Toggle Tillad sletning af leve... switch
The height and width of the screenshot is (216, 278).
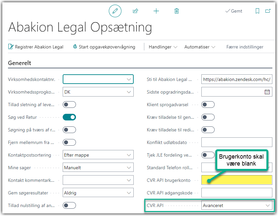point(69,105)
